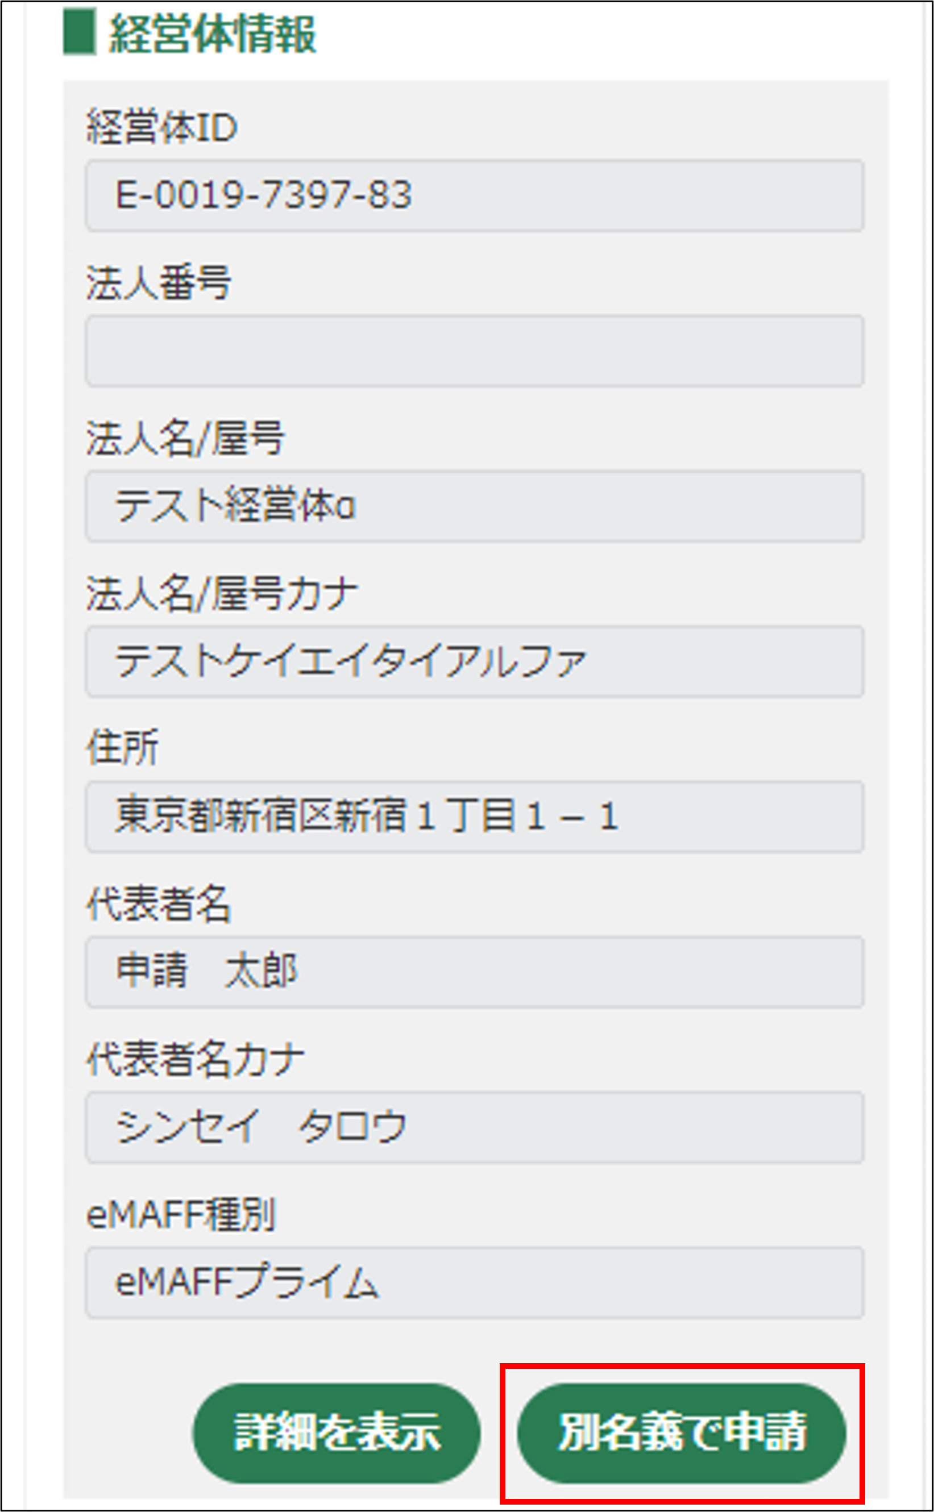Click the 経営体ID label
This screenshot has height=1512, width=934.
(162, 128)
